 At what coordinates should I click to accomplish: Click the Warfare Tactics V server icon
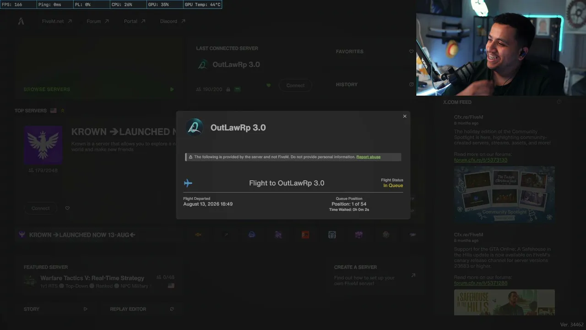click(x=30, y=281)
